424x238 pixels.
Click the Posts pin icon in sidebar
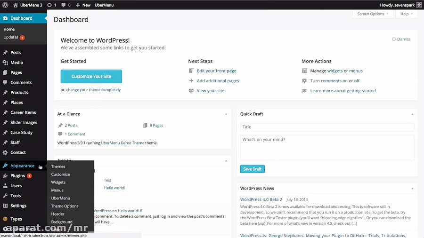tap(5, 52)
